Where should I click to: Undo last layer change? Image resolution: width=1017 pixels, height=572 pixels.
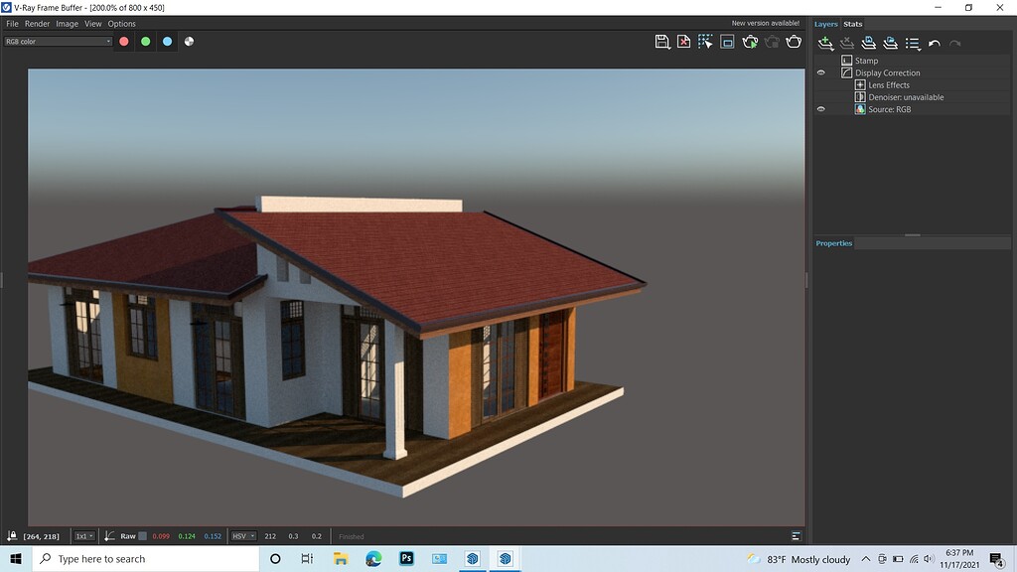point(934,43)
